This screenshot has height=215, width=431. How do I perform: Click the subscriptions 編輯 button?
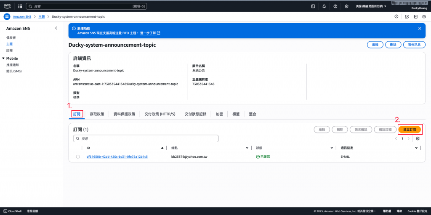point(322,129)
